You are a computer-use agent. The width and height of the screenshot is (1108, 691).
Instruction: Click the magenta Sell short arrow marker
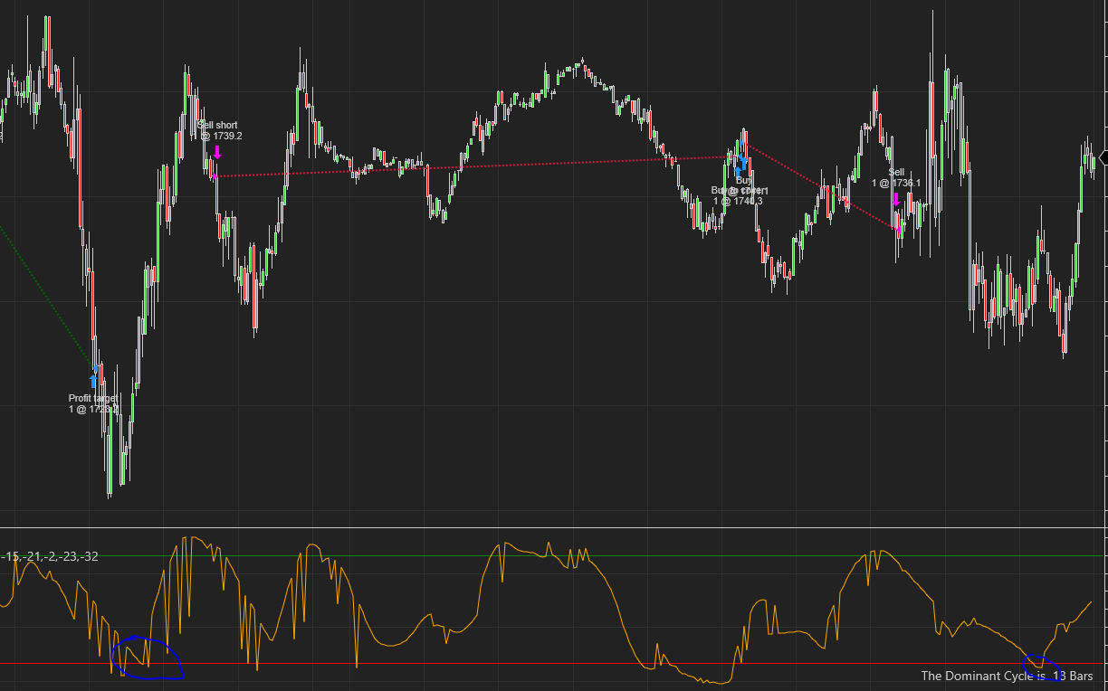coord(217,152)
